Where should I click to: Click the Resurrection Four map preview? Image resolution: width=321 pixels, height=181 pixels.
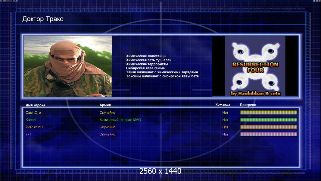(x=255, y=66)
